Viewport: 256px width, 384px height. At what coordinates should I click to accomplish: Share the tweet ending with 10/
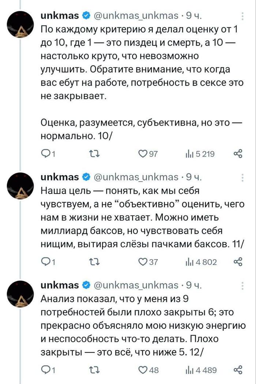[x=238, y=154]
